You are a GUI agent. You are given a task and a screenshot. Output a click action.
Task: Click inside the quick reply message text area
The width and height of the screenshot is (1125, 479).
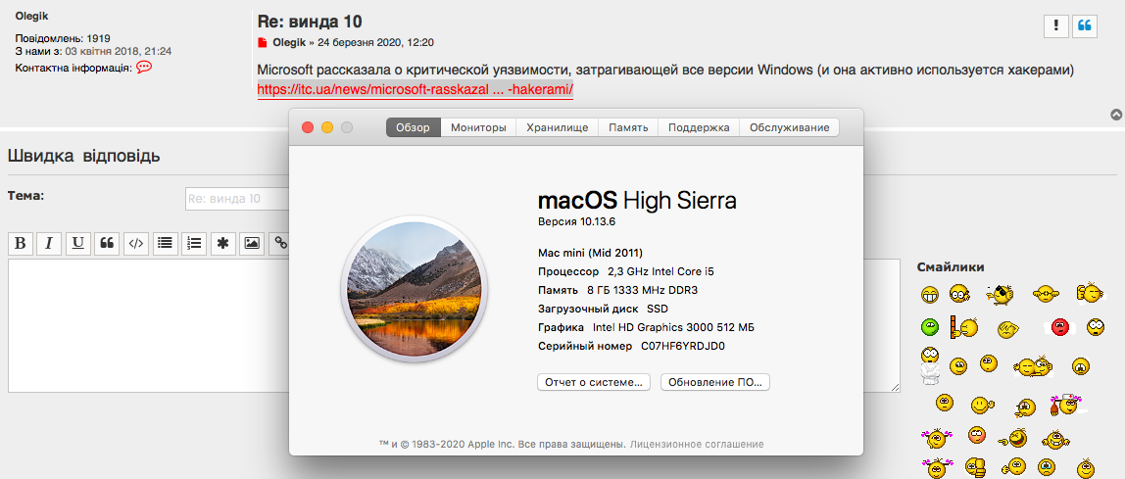click(x=149, y=325)
